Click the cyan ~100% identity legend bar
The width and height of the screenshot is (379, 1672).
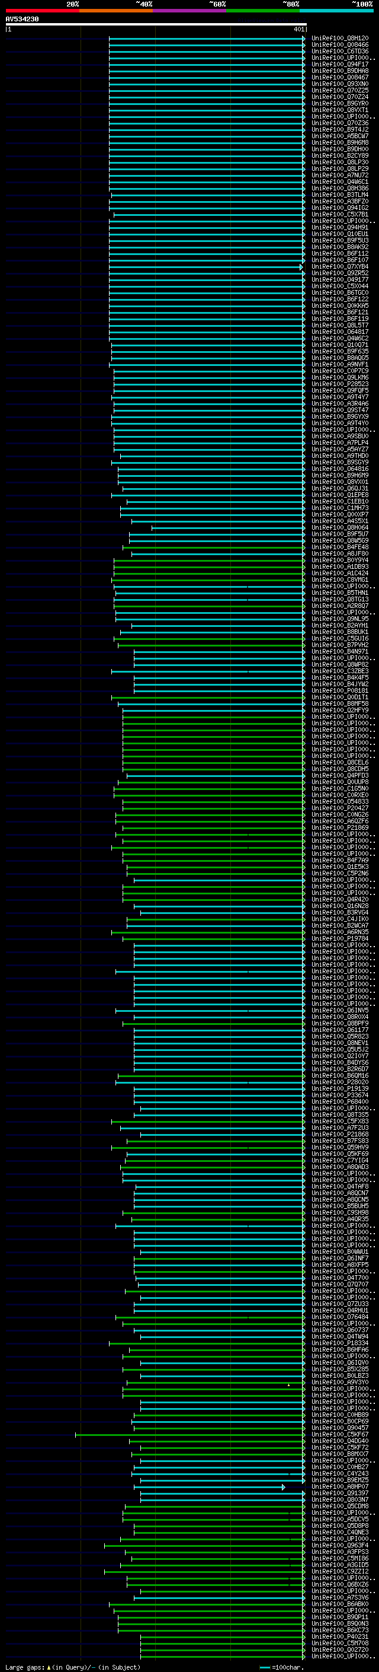tap(336, 11)
